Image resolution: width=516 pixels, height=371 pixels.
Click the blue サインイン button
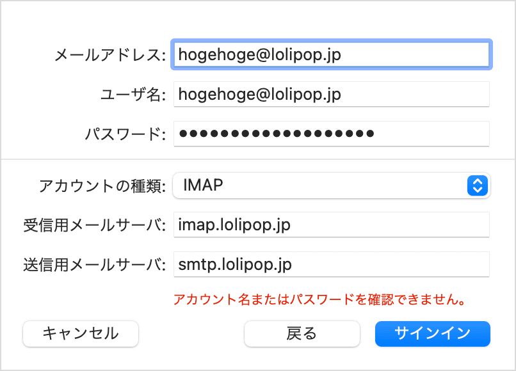(x=433, y=333)
